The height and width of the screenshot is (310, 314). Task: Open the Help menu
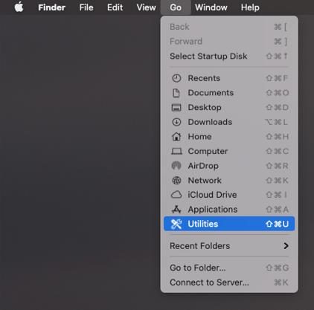coord(250,7)
